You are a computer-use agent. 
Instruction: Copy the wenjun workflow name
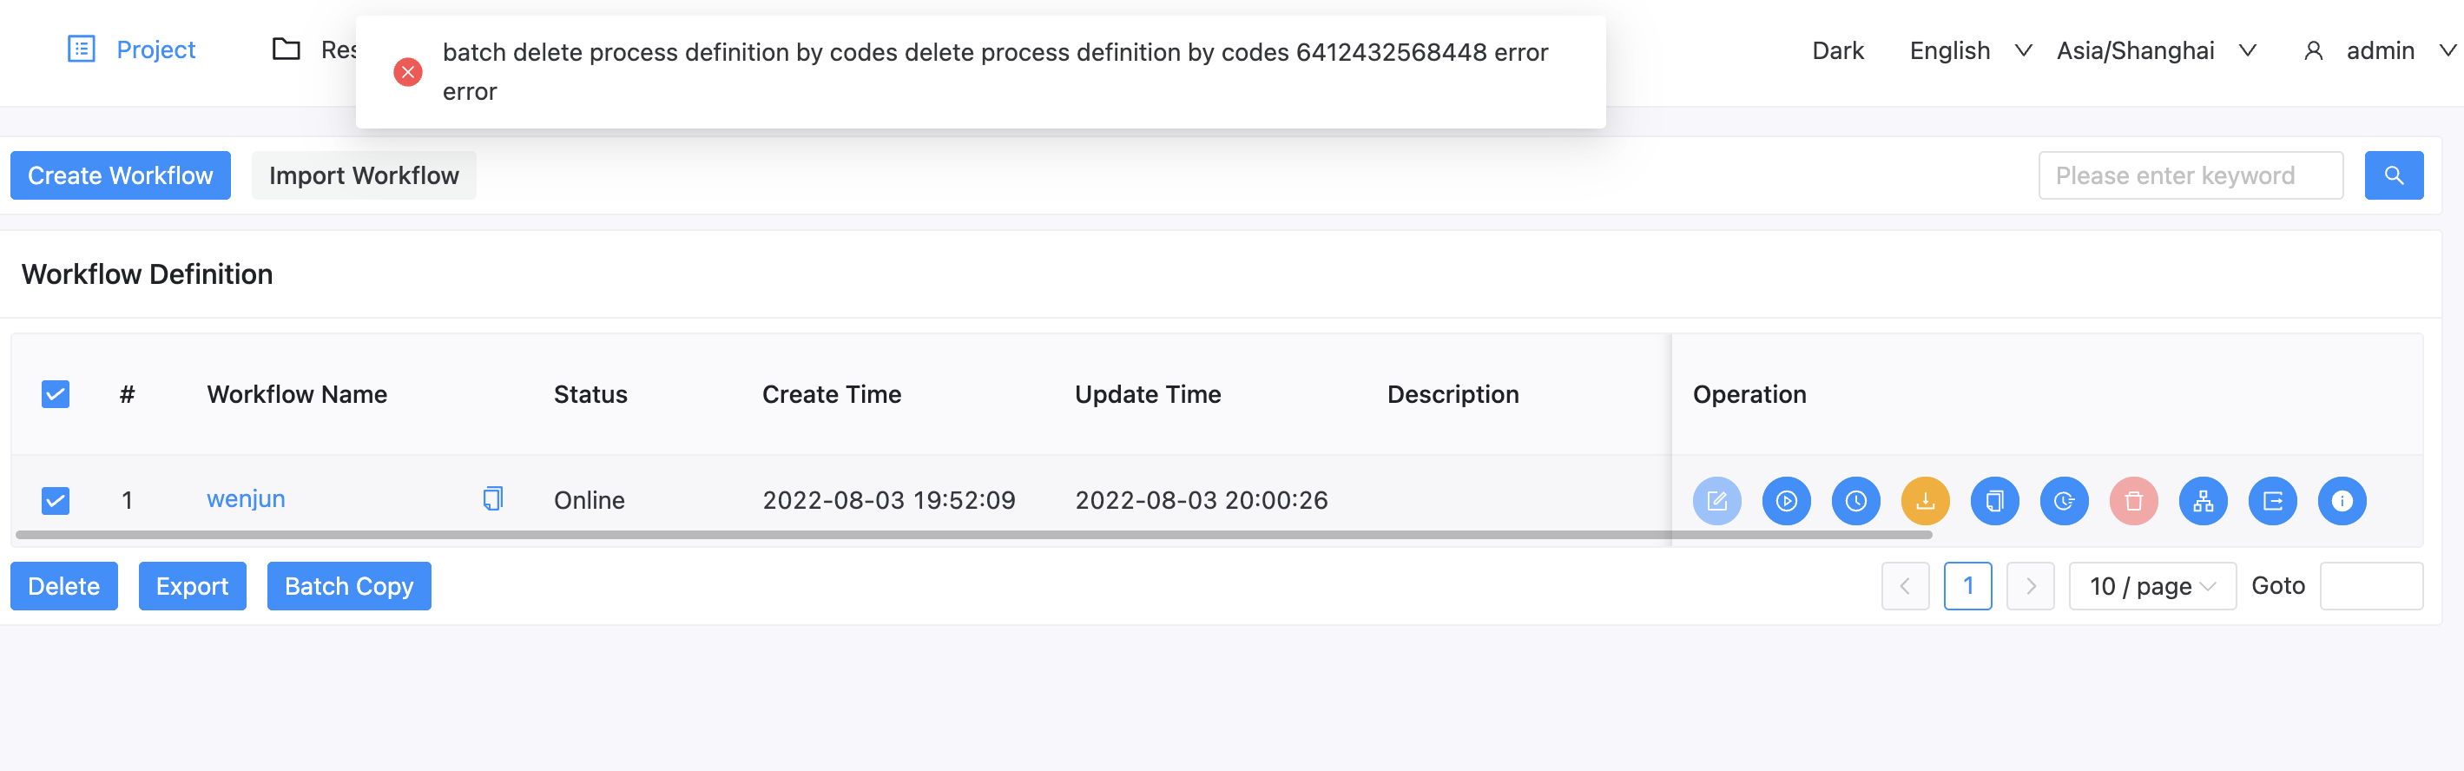(x=492, y=498)
